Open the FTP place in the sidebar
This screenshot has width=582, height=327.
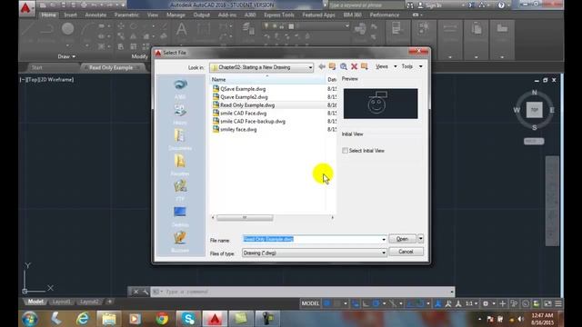pos(180,191)
